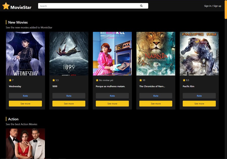The image size is (227, 159).
Task: Click the star rating icon on the Wednesday card
Action: pyautogui.click(x=10, y=80)
